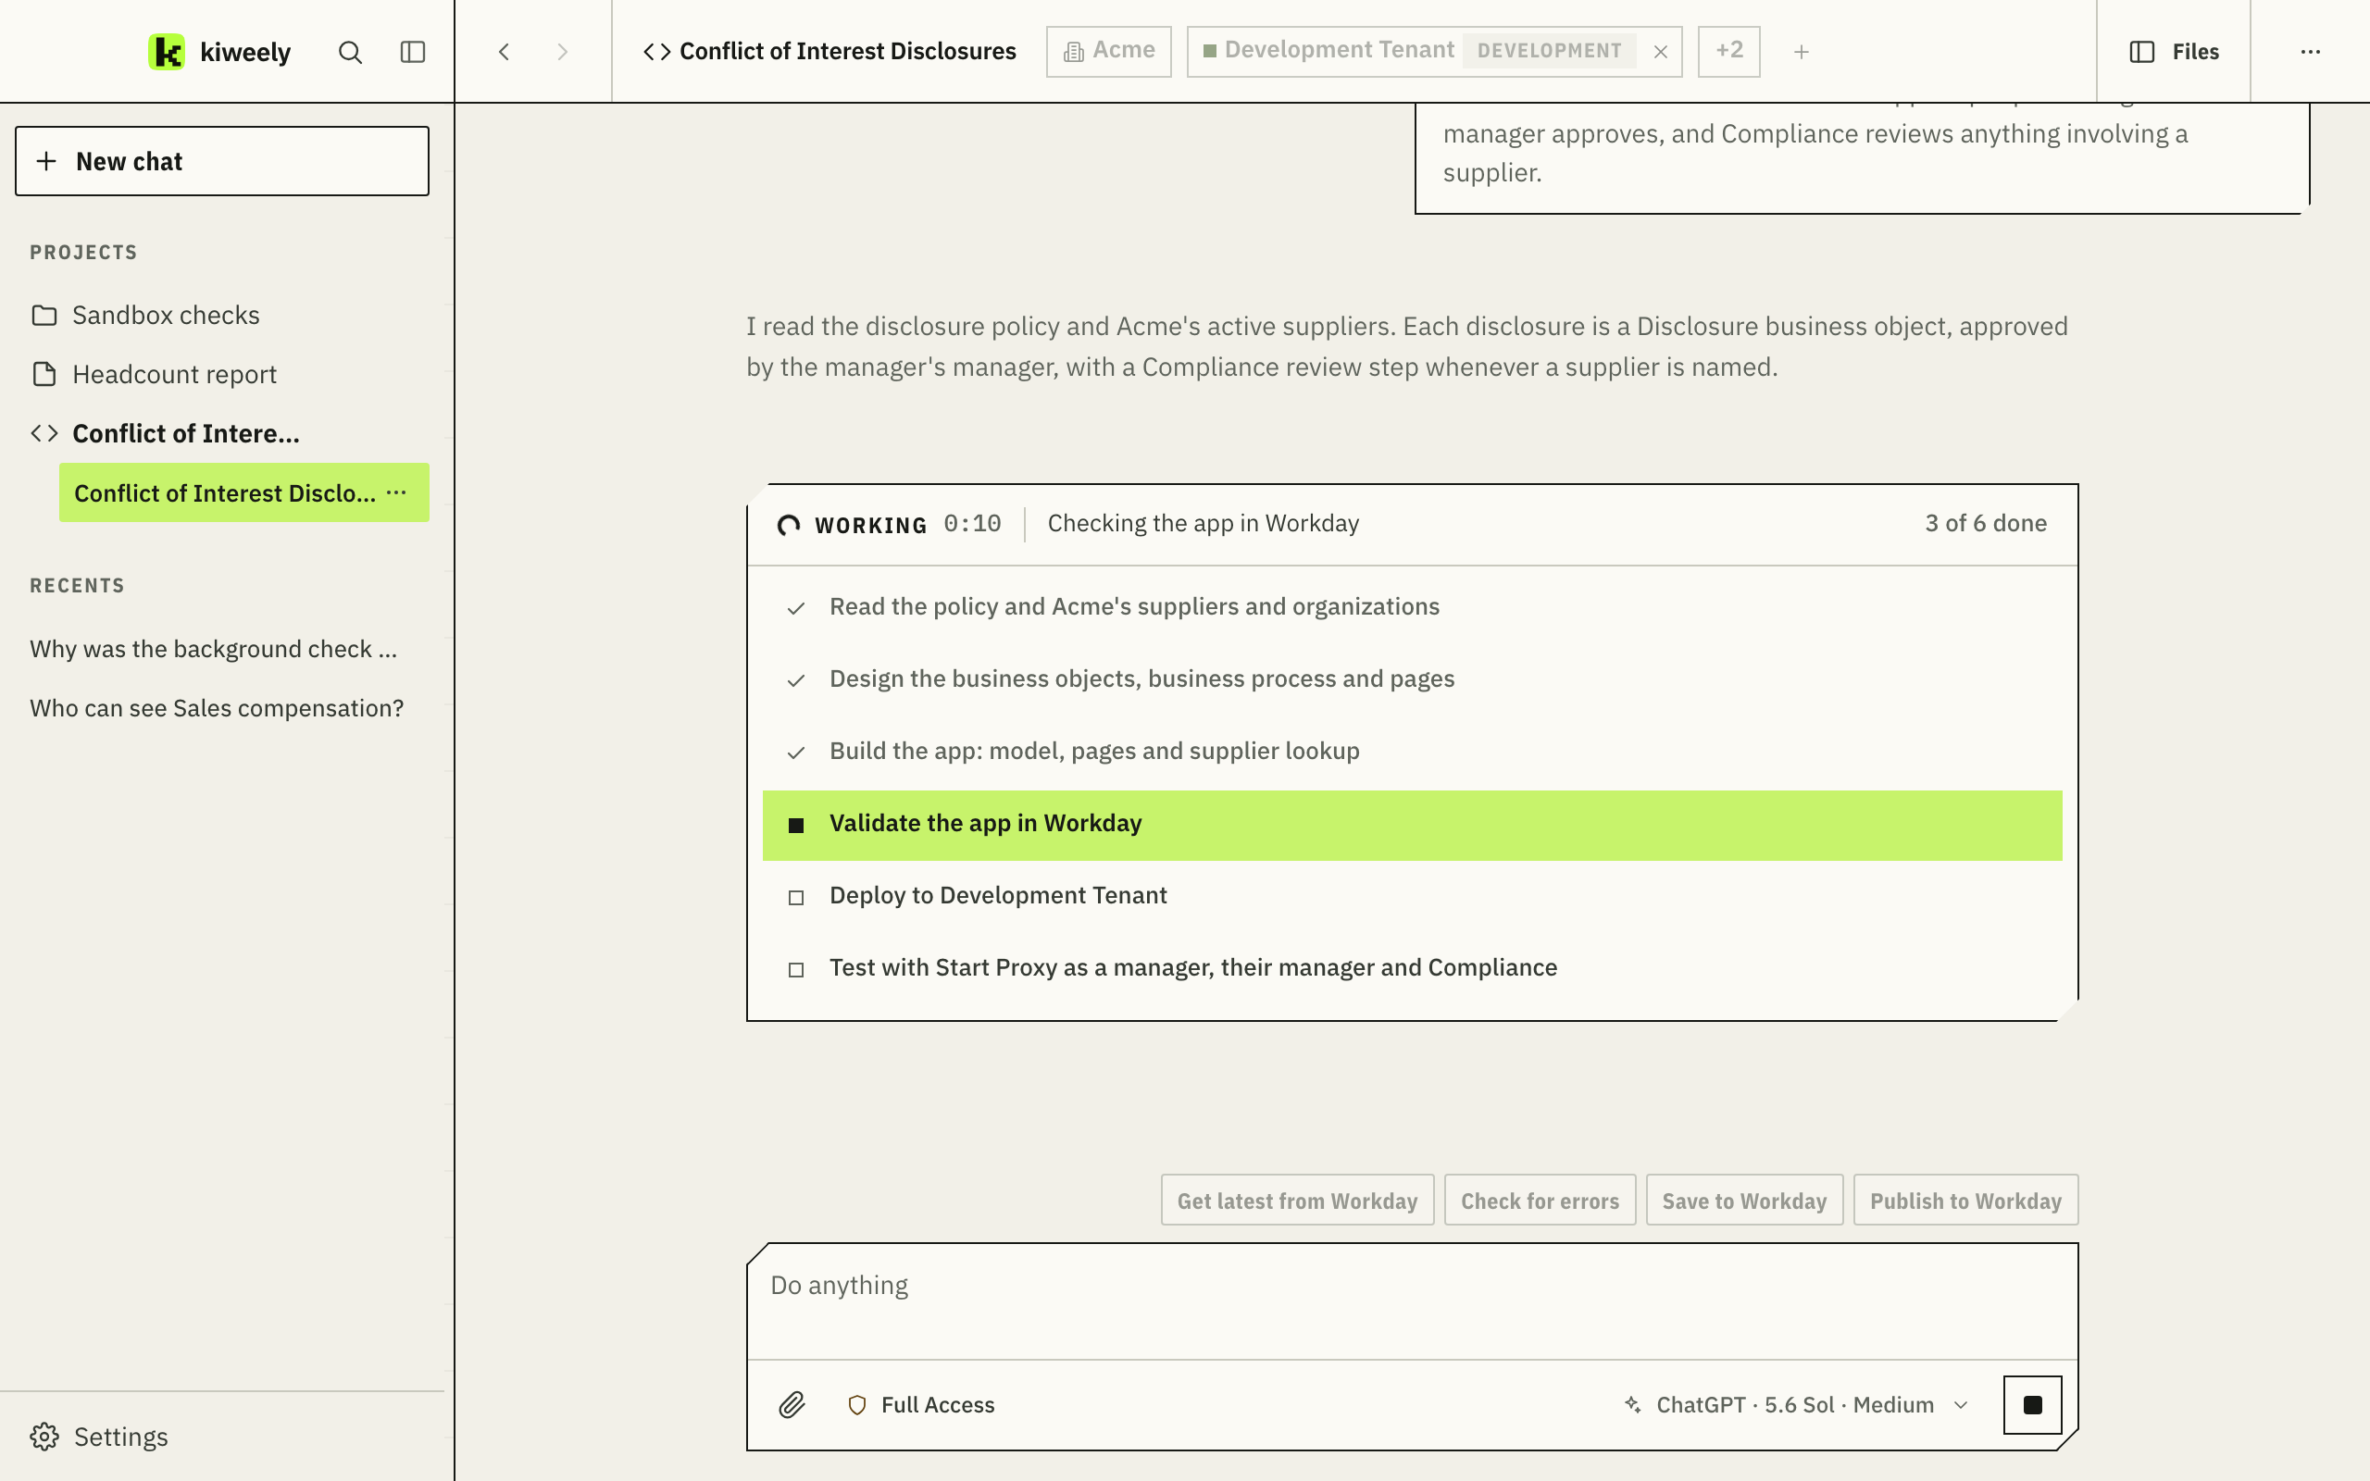This screenshot has height=1481, width=2370.
Task: Focus the 'Do anything' input field
Action: click(x=1411, y=1301)
